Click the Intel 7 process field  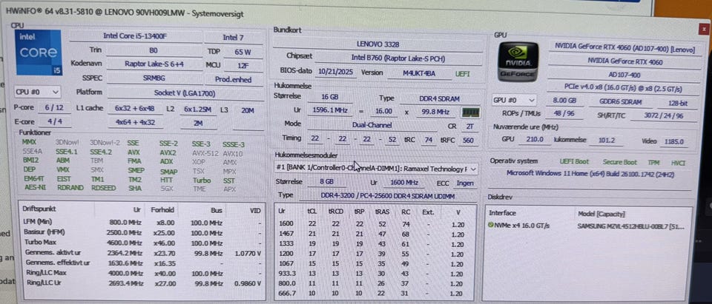(x=234, y=38)
